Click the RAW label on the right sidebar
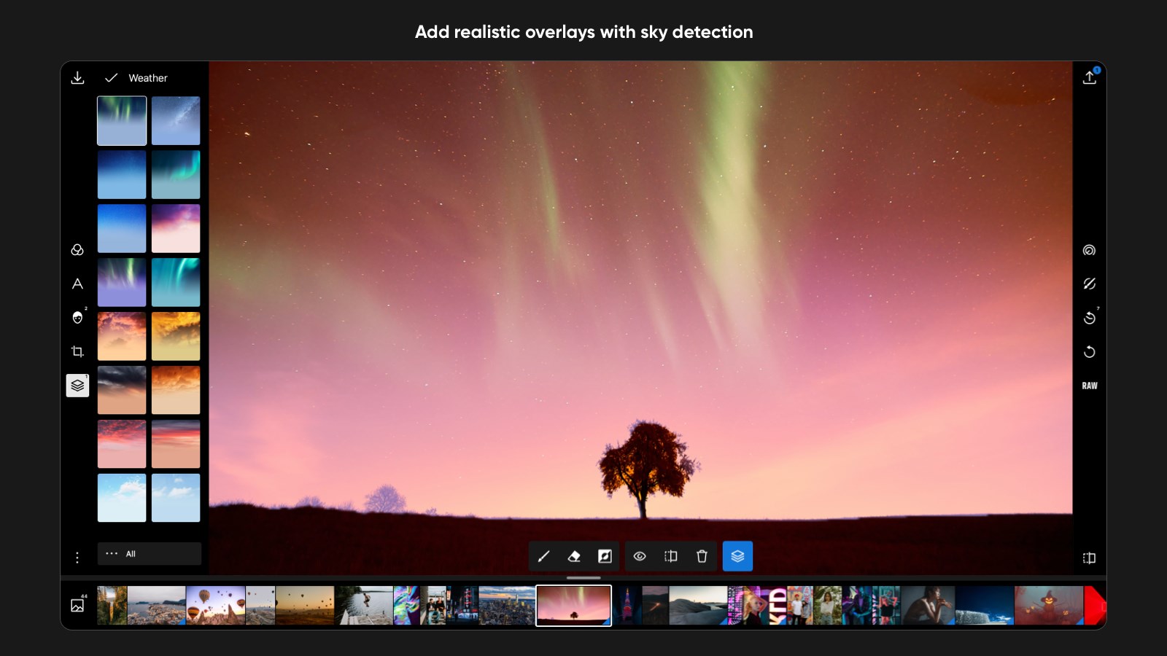This screenshot has width=1167, height=656. coord(1089,385)
